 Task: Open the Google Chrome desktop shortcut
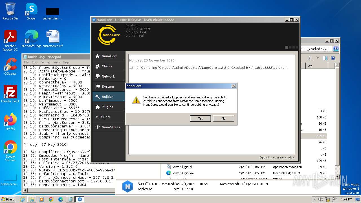[x=10, y=151]
